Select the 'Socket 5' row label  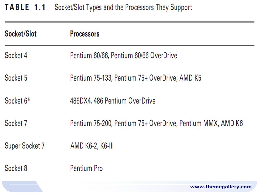click(16, 78)
